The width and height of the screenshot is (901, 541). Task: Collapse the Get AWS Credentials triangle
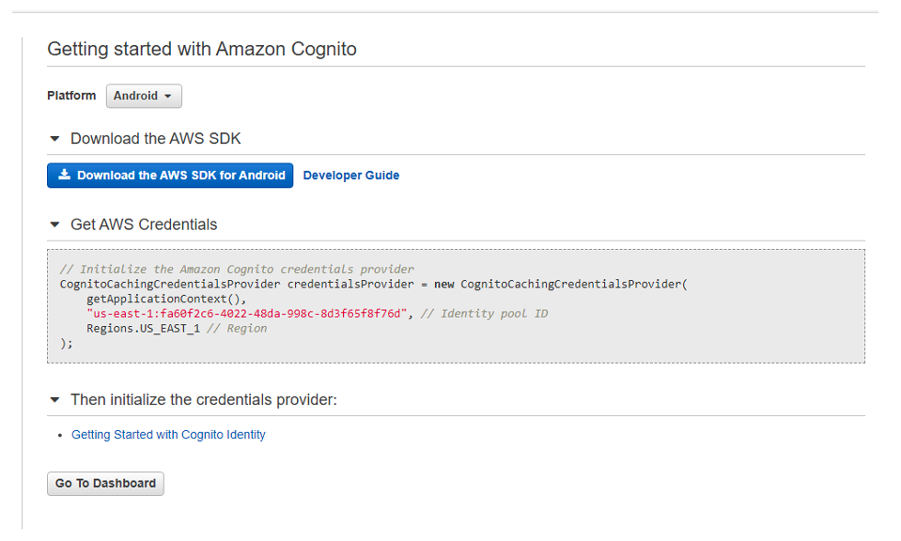(54, 225)
